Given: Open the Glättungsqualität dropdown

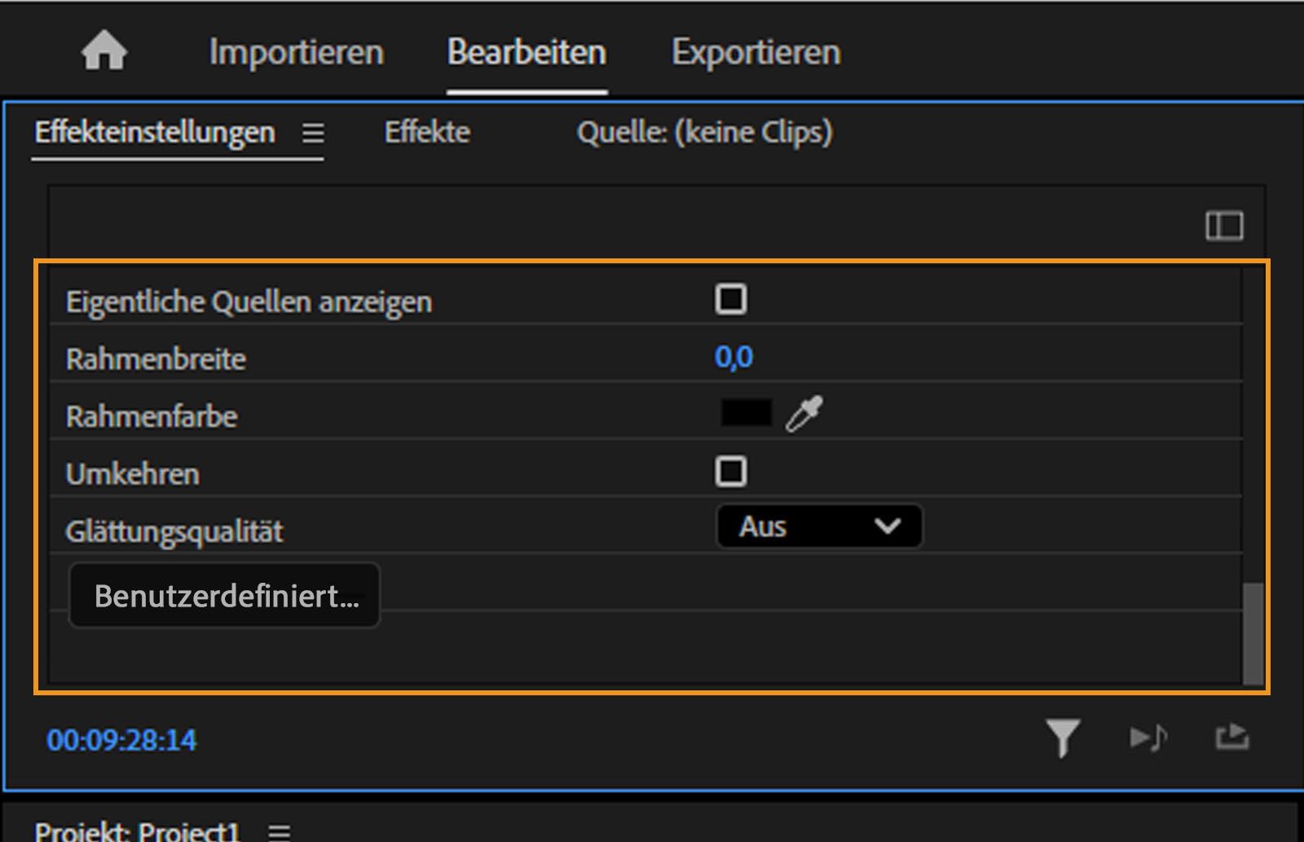Looking at the screenshot, I should 818,526.
